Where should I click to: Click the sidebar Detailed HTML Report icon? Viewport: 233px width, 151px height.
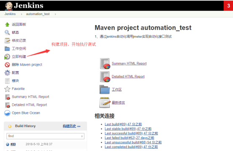[x=7, y=105]
